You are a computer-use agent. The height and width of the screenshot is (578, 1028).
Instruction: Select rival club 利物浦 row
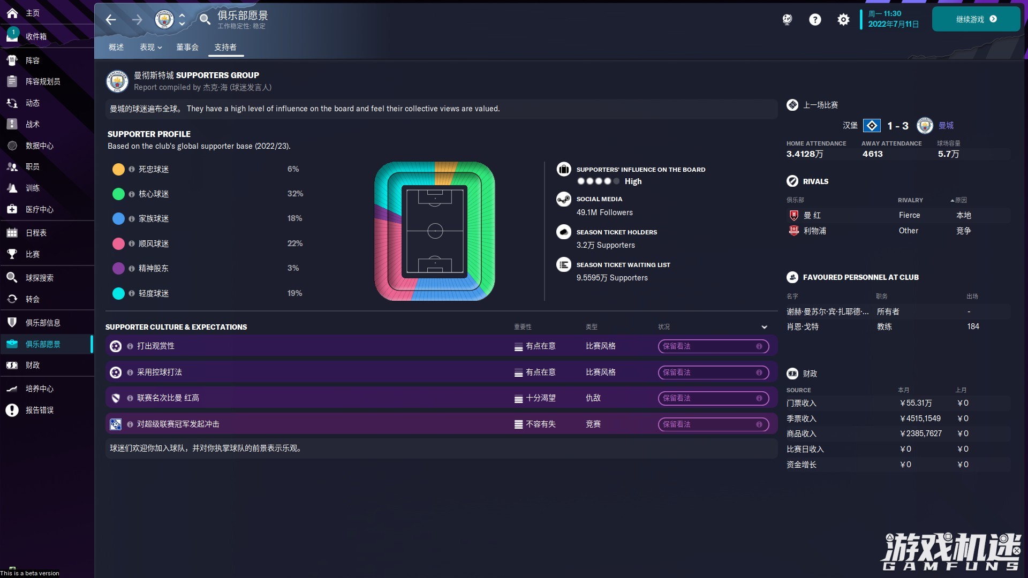pos(814,231)
